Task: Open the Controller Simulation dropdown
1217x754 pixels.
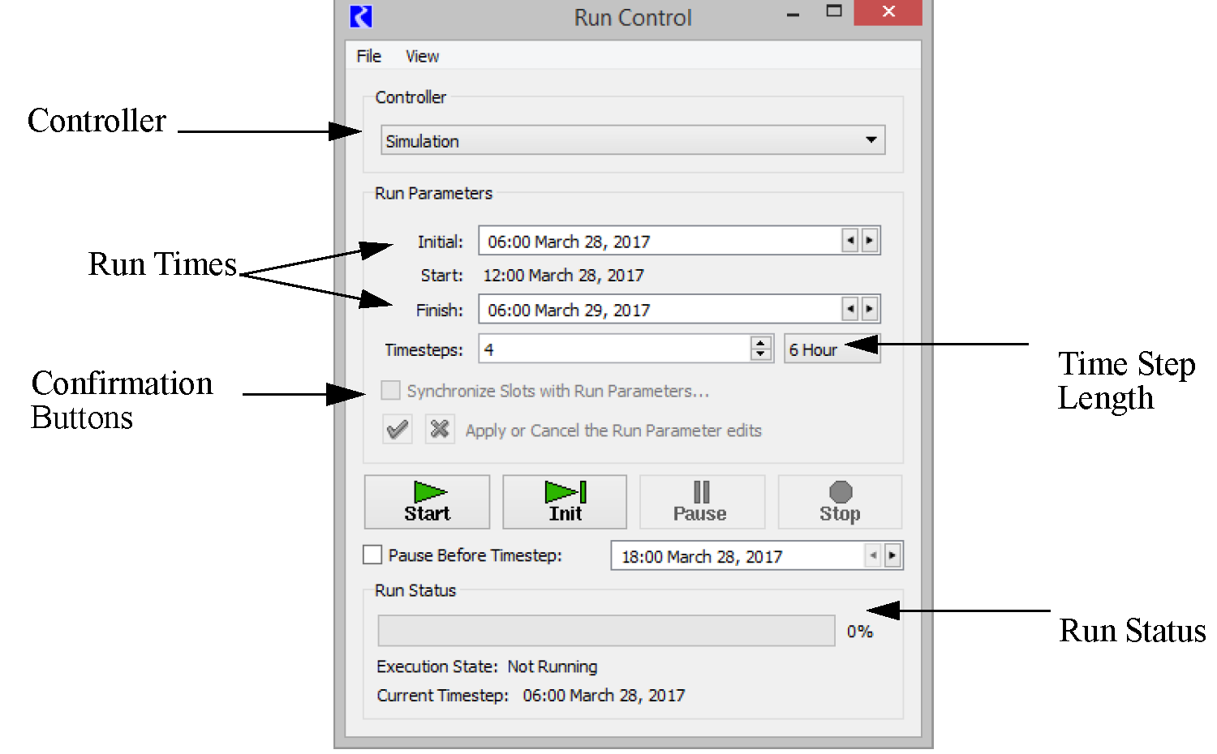Action: pos(632,140)
